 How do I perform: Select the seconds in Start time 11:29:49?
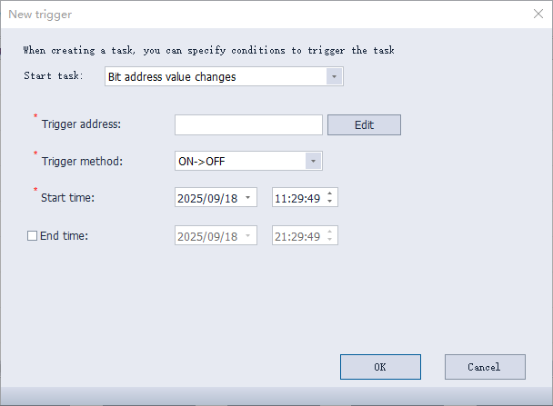(312, 198)
